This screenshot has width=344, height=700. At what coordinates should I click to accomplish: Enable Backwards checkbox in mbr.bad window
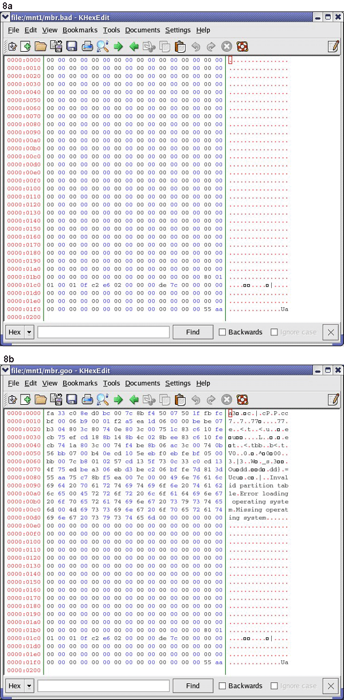click(x=222, y=332)
